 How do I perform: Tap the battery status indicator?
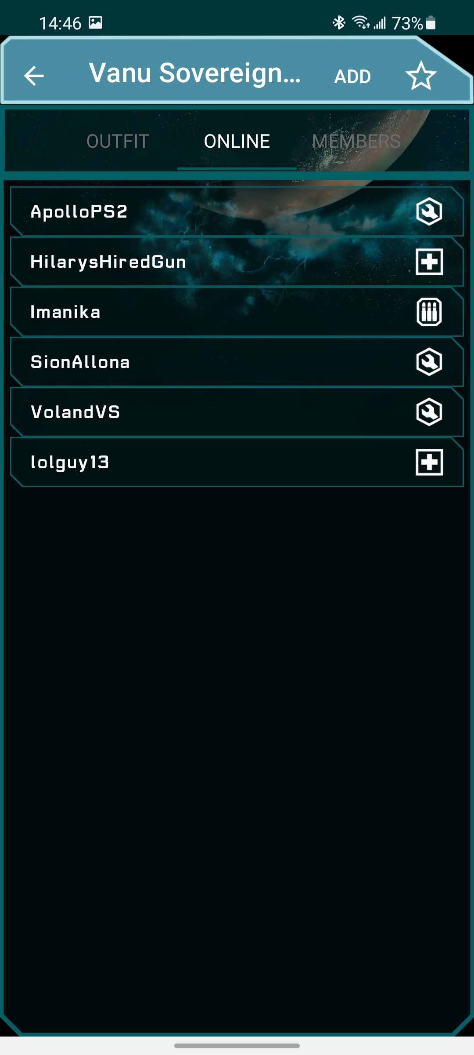(431, 23)
